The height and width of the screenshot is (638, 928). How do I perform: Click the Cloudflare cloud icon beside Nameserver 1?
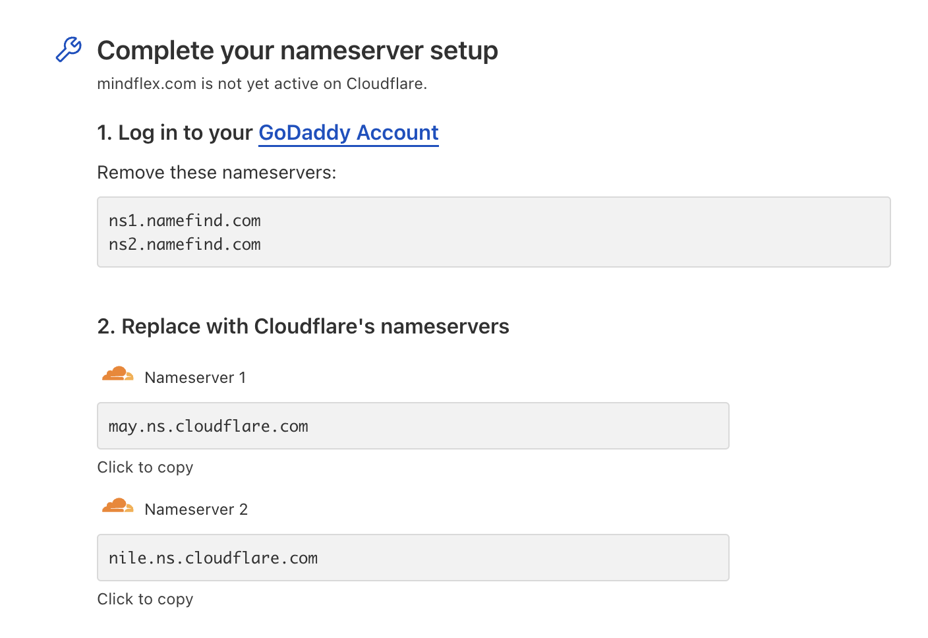coord(118,374)
